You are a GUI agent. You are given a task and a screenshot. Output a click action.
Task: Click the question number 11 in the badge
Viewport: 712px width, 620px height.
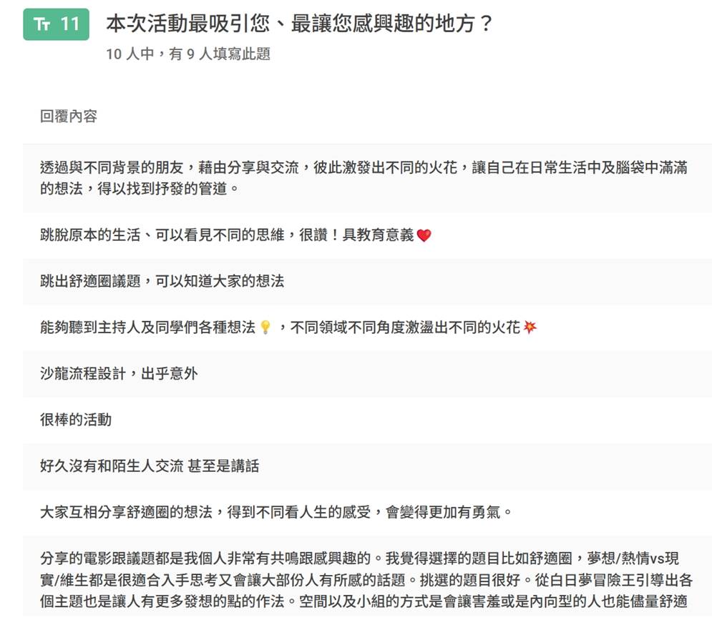(69, 24)
